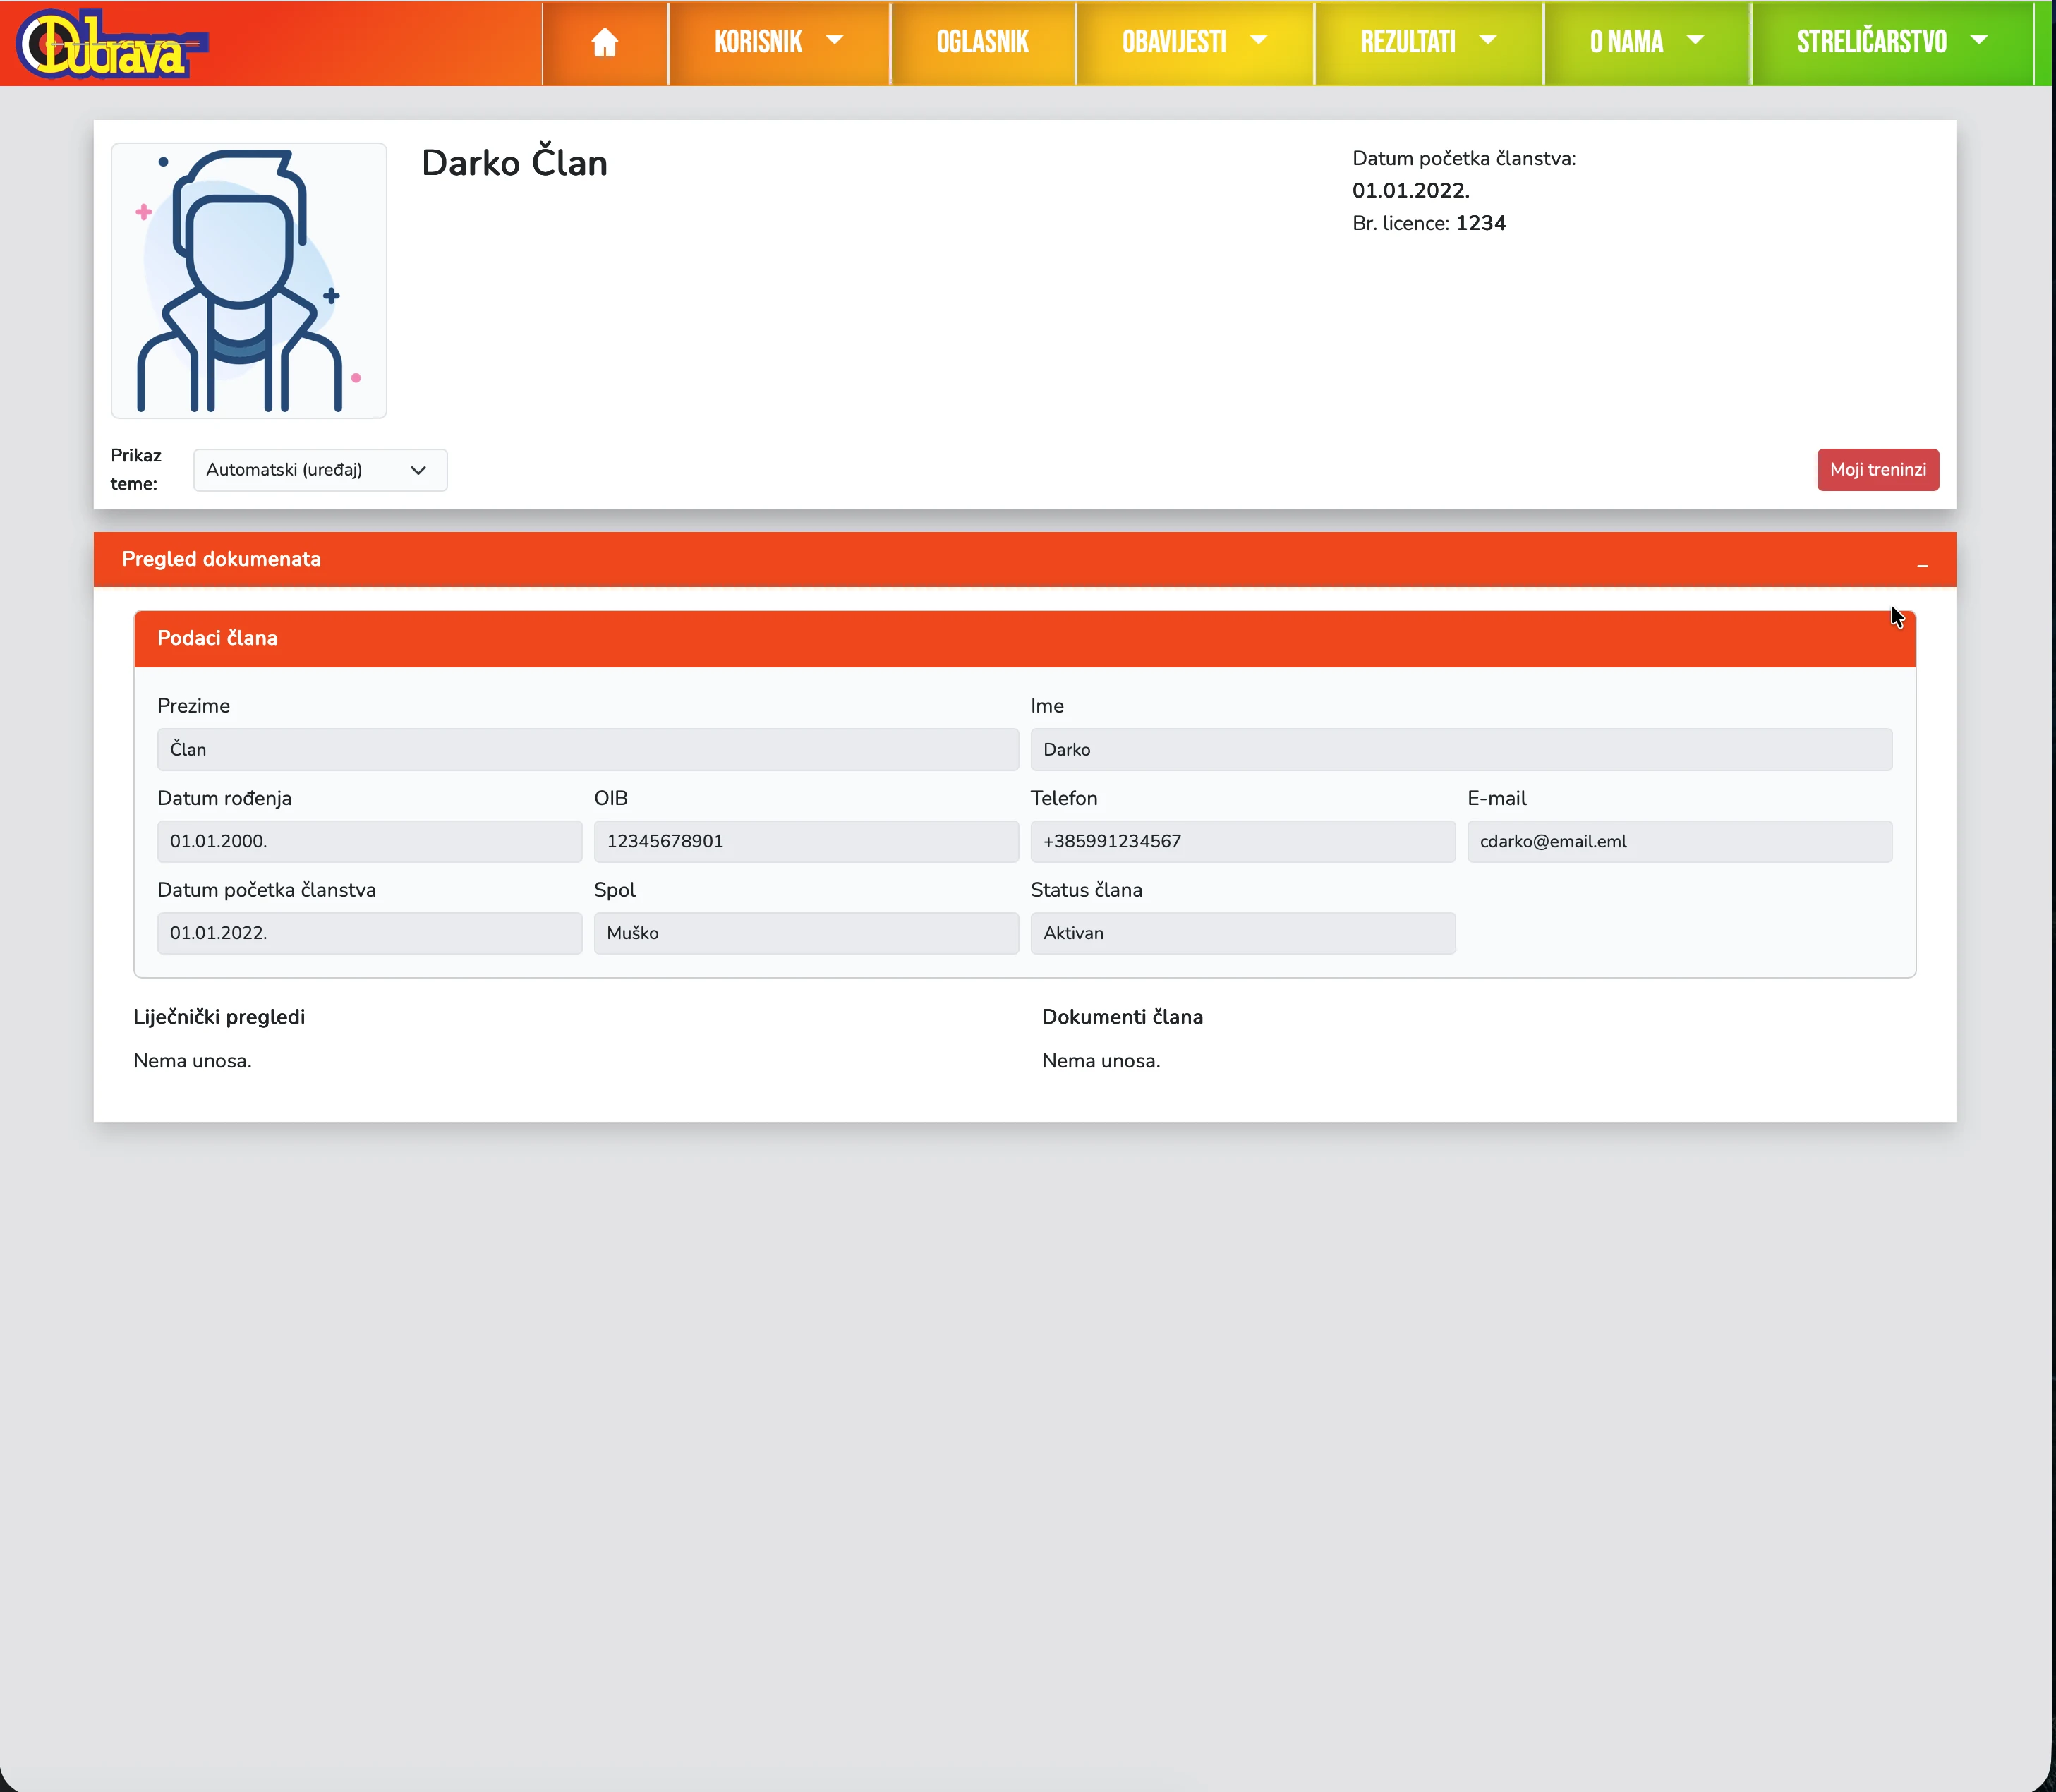Click the Ime field containing Darko

1460,749
